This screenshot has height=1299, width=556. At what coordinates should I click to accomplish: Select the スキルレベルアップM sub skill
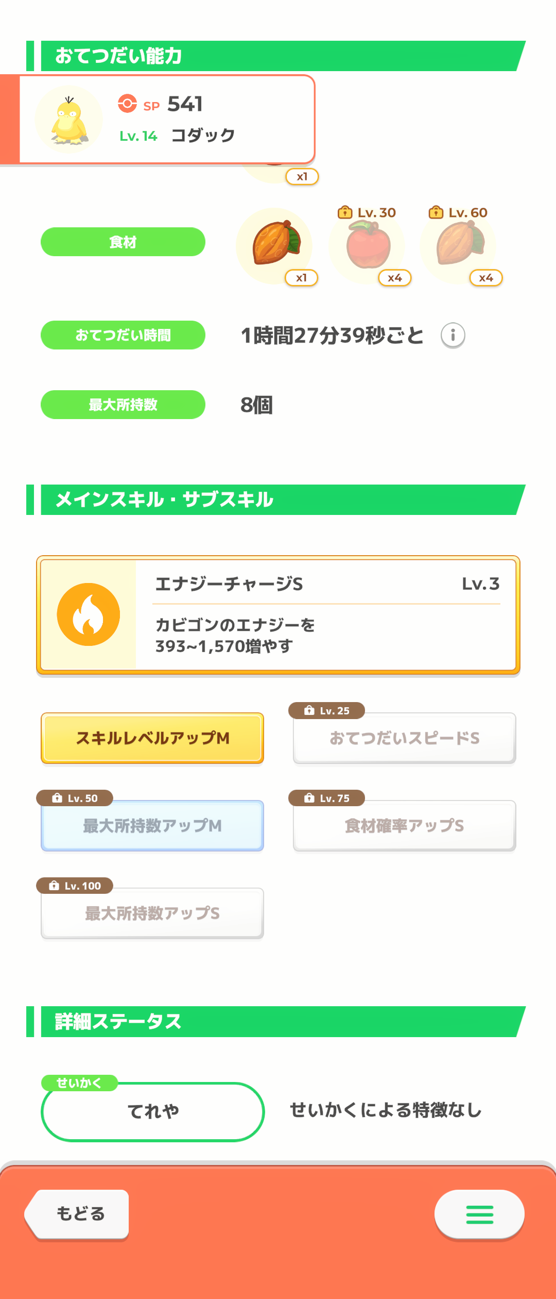(152, 738)
